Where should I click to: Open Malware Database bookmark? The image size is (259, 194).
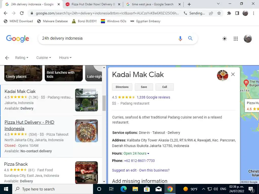point(53,21)
